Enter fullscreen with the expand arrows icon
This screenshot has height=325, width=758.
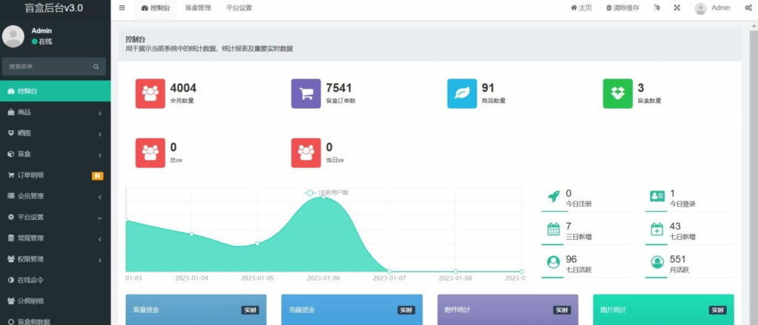pyautogui.click(x=677, y=7)
